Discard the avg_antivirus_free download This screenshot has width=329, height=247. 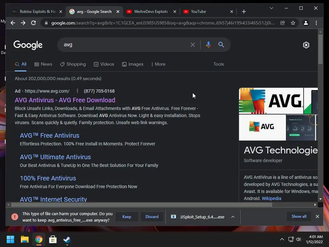pyautogui.click(x=152, y=217)
